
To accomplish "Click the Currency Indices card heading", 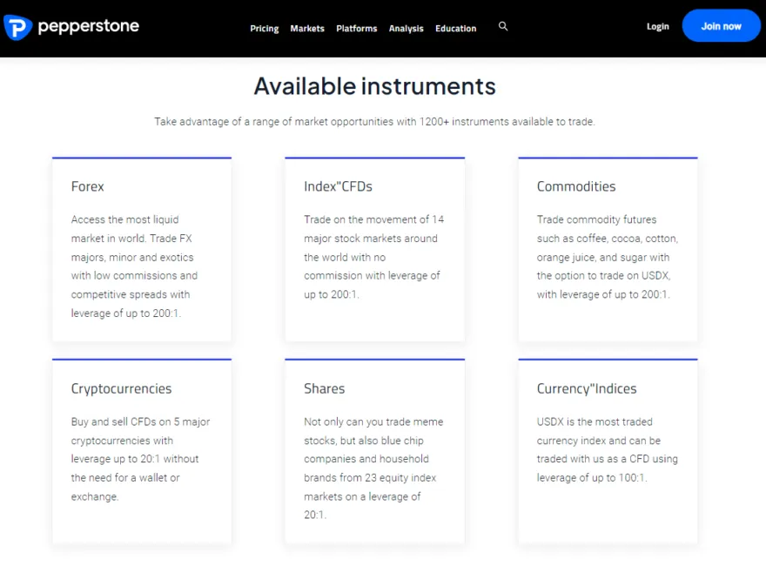I will (586, 388).
